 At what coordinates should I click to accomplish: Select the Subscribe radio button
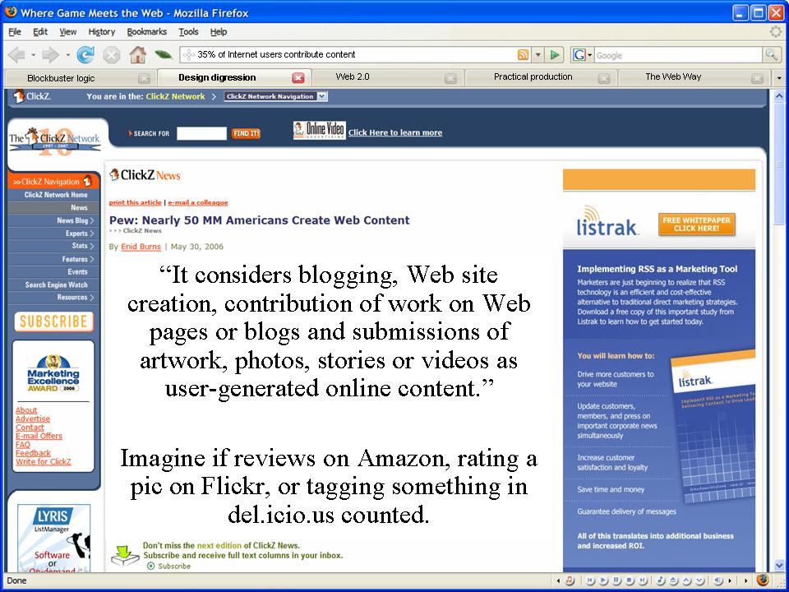(x=151, y=567)
